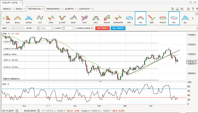198x113 pixels.
Task: Add the Chaikin CHAIK indicator
Action: 29,19
